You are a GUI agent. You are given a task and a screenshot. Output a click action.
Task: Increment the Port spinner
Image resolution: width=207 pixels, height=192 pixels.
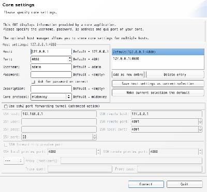pyautogui.click(x=70, y=58)
